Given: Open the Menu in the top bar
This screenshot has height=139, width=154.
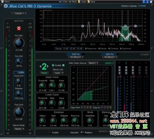Looking at the screenshot, I should pos(6,2).
